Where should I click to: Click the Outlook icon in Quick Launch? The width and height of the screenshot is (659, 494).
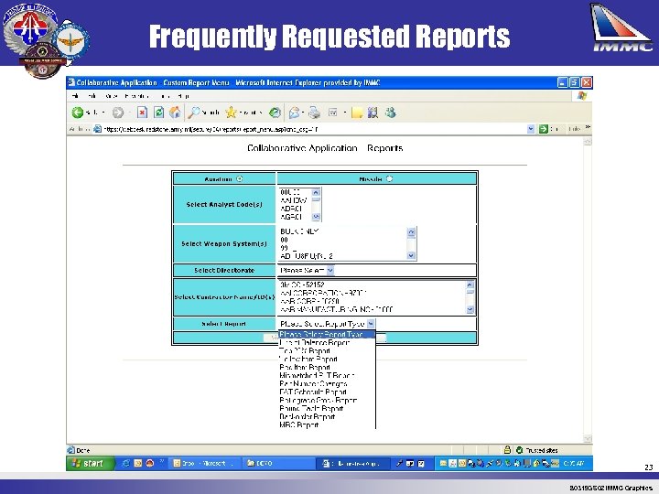[138, 463]
